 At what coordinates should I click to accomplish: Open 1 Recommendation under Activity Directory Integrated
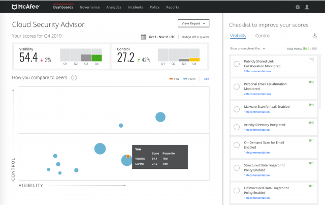pos(257,130)
